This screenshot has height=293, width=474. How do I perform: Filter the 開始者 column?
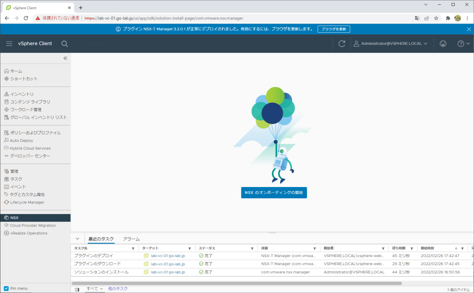click(383, 248)
